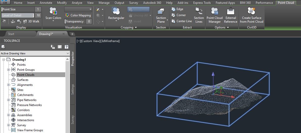This screenshot has height=133, width=301.
Task: Switch to the BIM 360 ribbon tab
Action: (245, 3)
